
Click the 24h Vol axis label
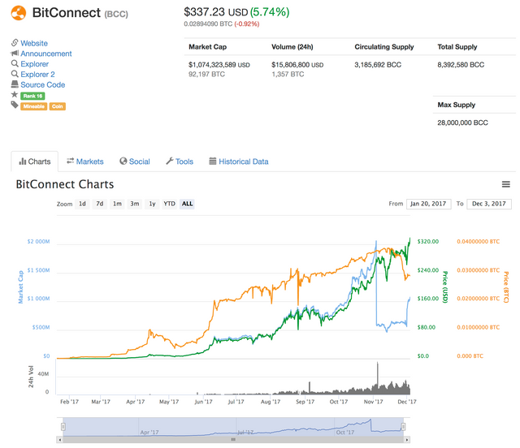[31, 377]
